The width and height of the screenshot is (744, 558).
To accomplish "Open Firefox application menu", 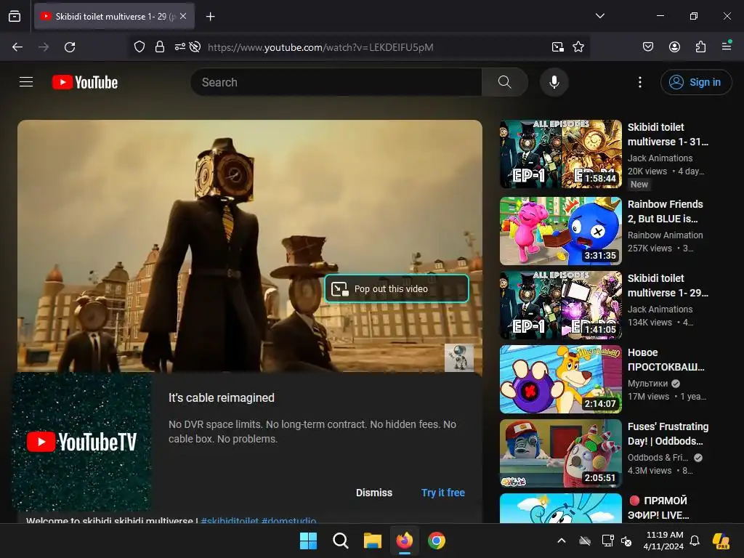I will click(x=727, y=46).
